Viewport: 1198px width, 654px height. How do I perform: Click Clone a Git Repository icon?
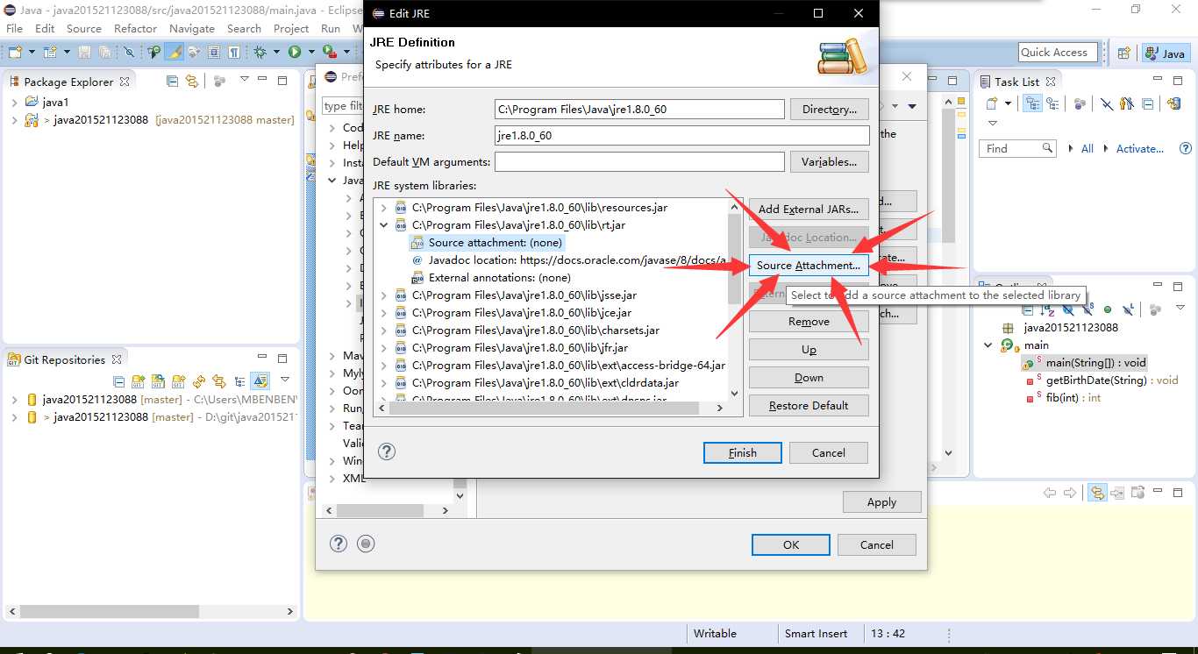pos(158,381)
